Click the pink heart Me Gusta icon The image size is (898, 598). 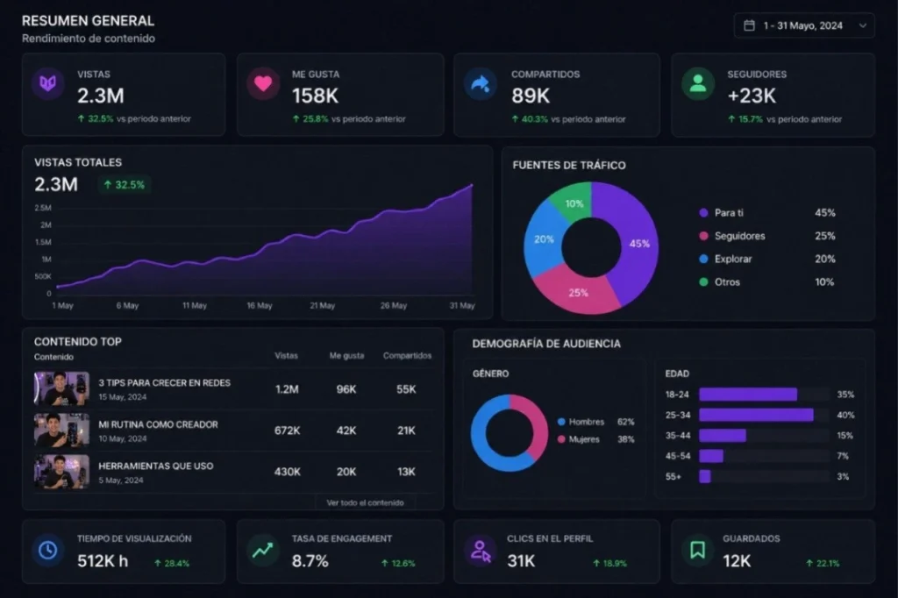pos(263,84)
